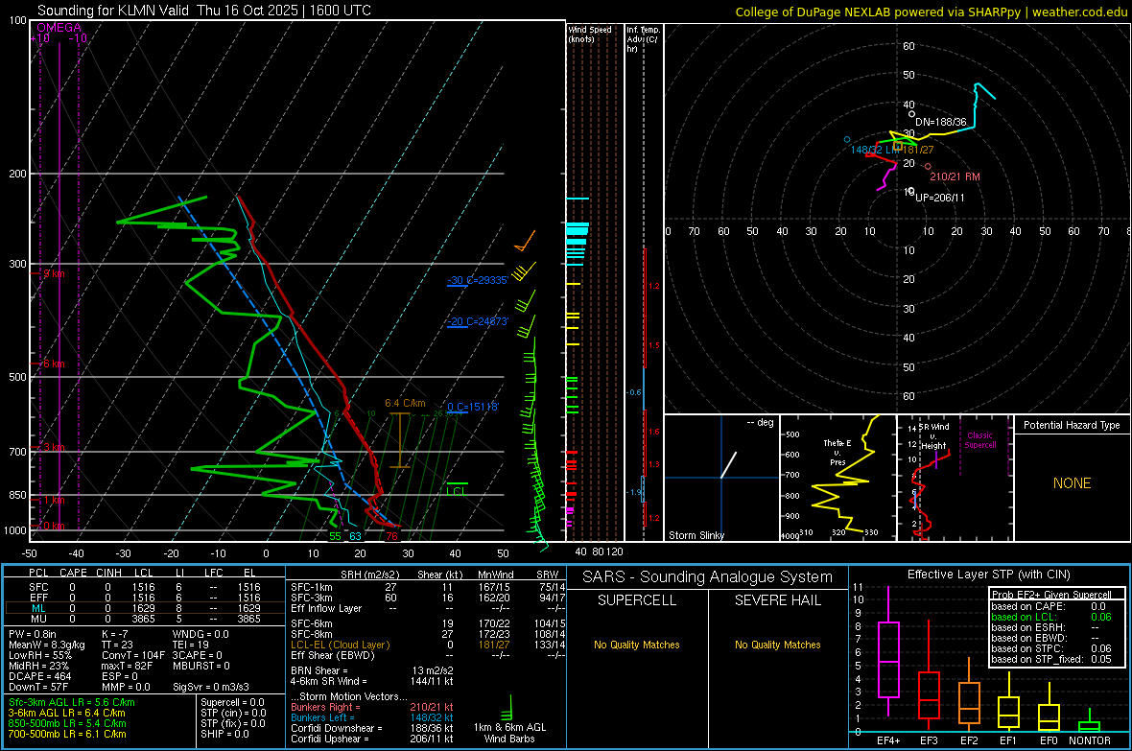The height and width of the screenshot is (751, 1132).
Task: Click the 'SRH (m2/s2)' column header
Action: (x=369, y=575)
